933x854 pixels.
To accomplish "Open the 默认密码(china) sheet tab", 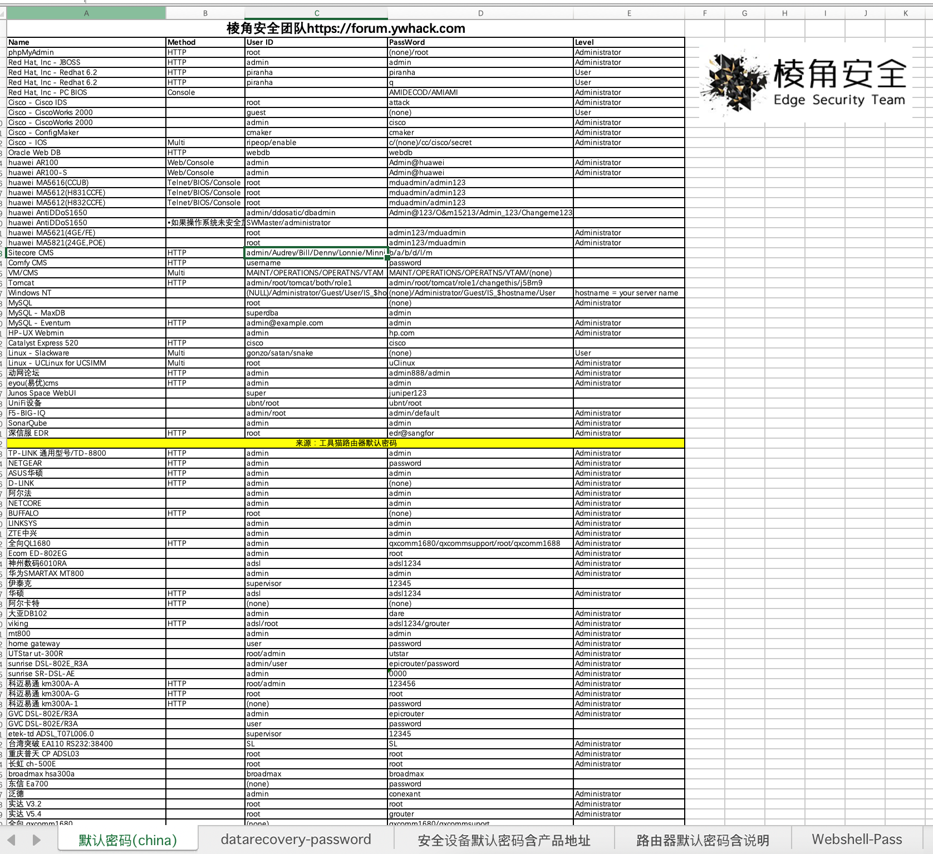I will (127, 840).
